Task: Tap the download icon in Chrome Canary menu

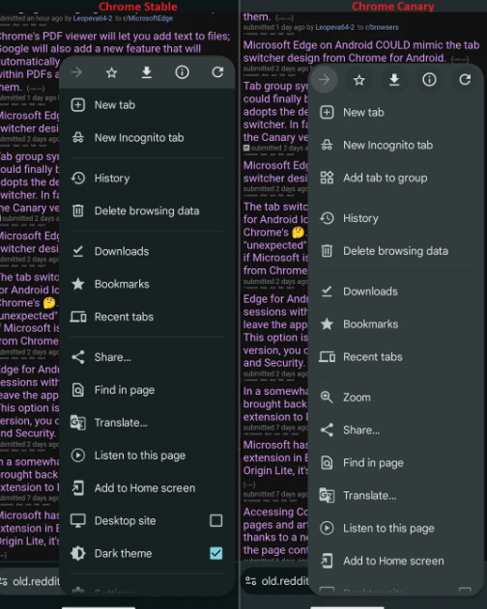Action: pyautogui.click(x=394, y=80)
